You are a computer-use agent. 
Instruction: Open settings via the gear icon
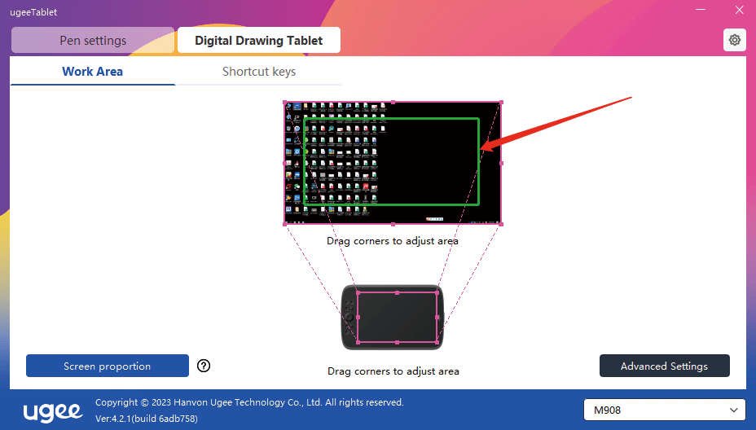click(x=734, y=40)
